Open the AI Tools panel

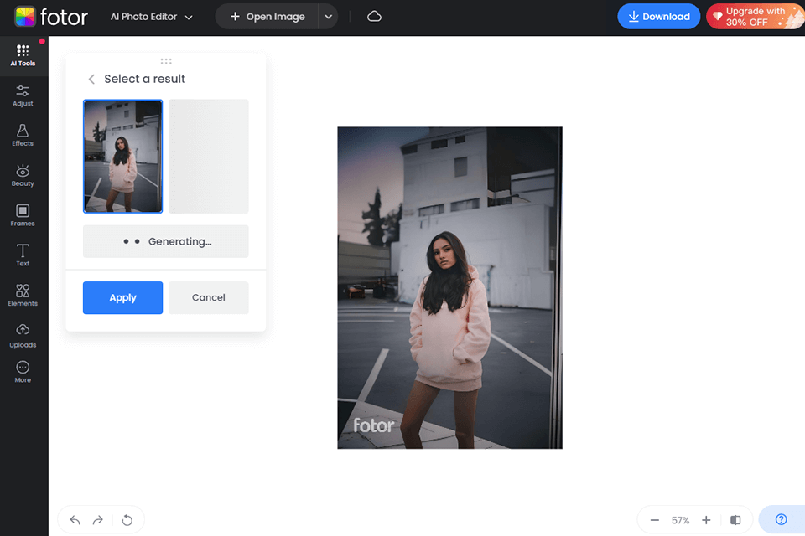pyautogui.click(x=23, y=56)
